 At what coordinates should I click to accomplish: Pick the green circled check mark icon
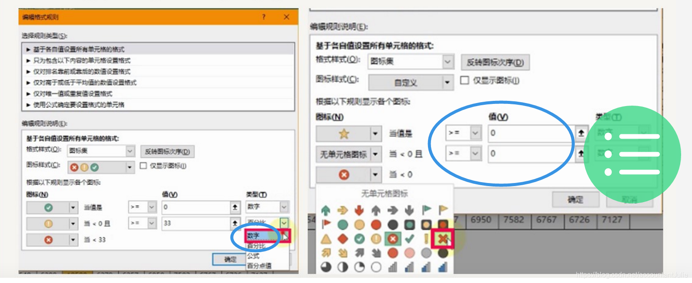tap(359, 239)
